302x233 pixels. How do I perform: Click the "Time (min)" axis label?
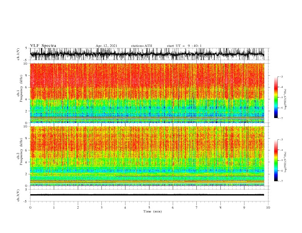pos(153,211)
